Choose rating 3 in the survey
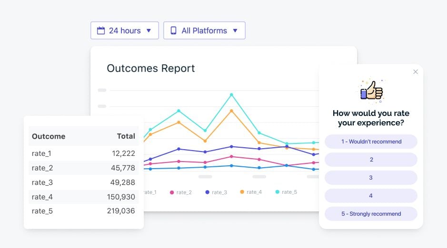The width and height of the screenshot is (447, 248). coord(371,178)
